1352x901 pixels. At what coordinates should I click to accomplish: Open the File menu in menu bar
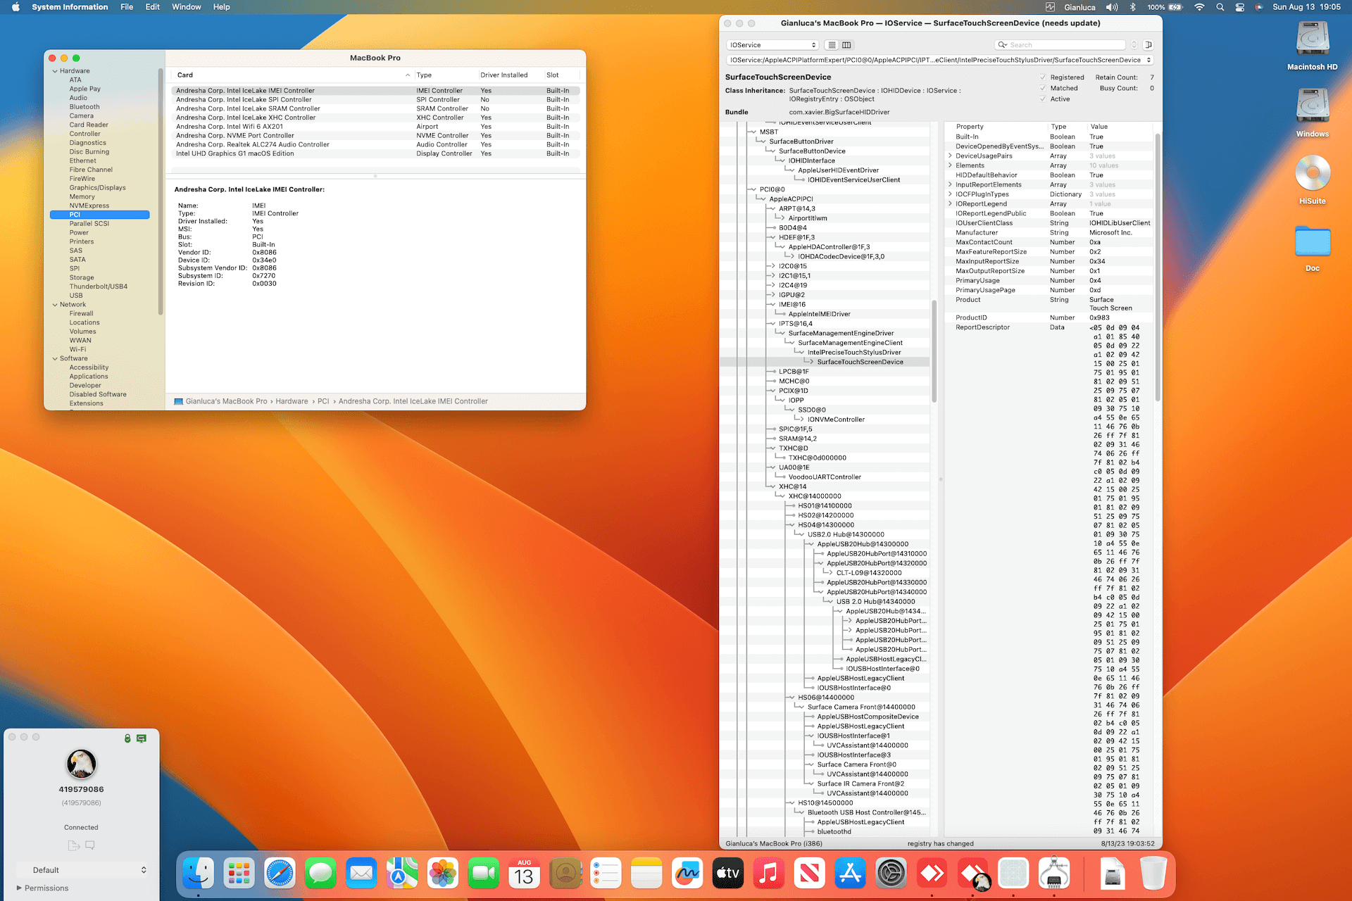[x=127, y=7]
